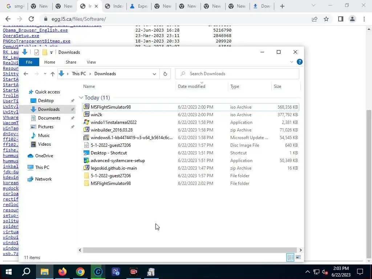The image size is (372, 279).
Task: Open the Share ribbon tab
Action: [71, 62]
